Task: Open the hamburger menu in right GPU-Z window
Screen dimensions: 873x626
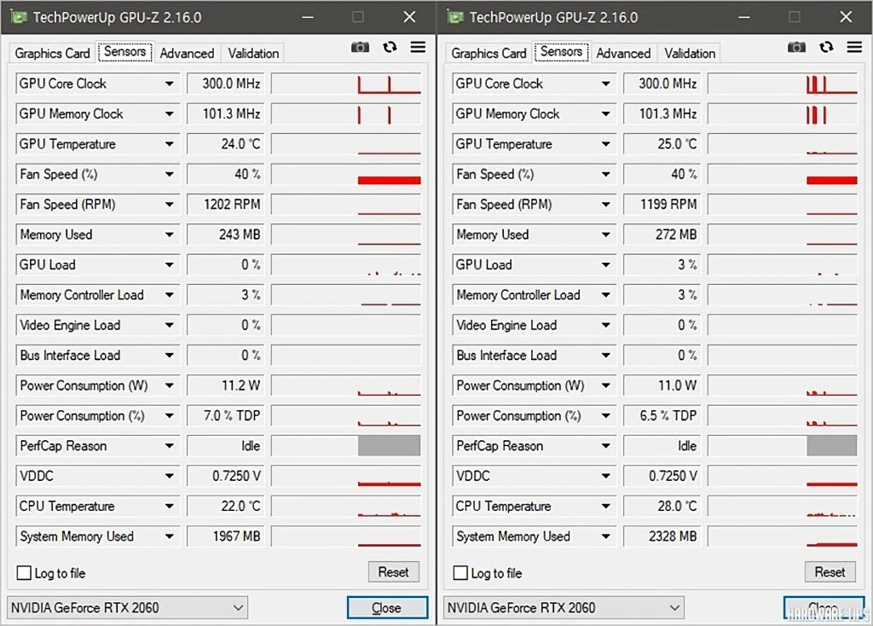Action: pyautogui.click(x=854, y=48)
